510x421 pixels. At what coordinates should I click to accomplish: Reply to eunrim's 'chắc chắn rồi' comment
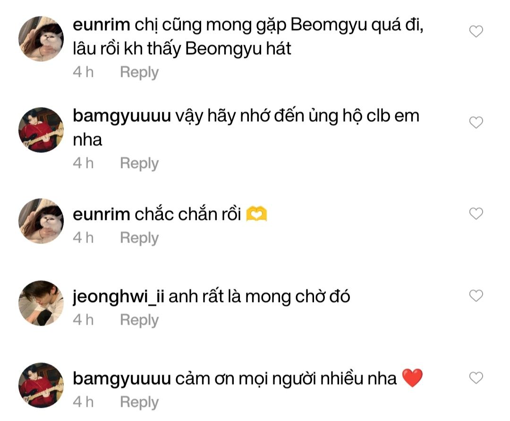139,238
